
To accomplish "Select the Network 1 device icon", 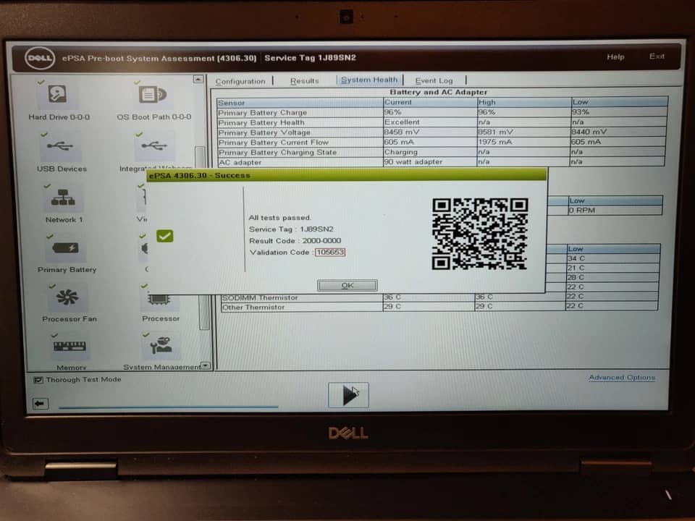I will click(63, 198).
